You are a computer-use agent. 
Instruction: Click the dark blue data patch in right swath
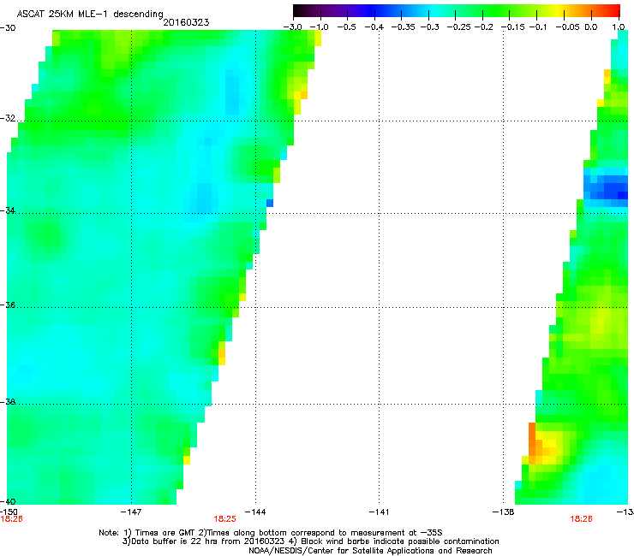point(613,190)
